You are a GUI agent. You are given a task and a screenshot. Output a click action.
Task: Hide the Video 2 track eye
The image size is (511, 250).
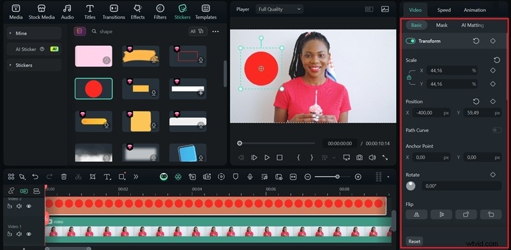[x=29, y=206]
